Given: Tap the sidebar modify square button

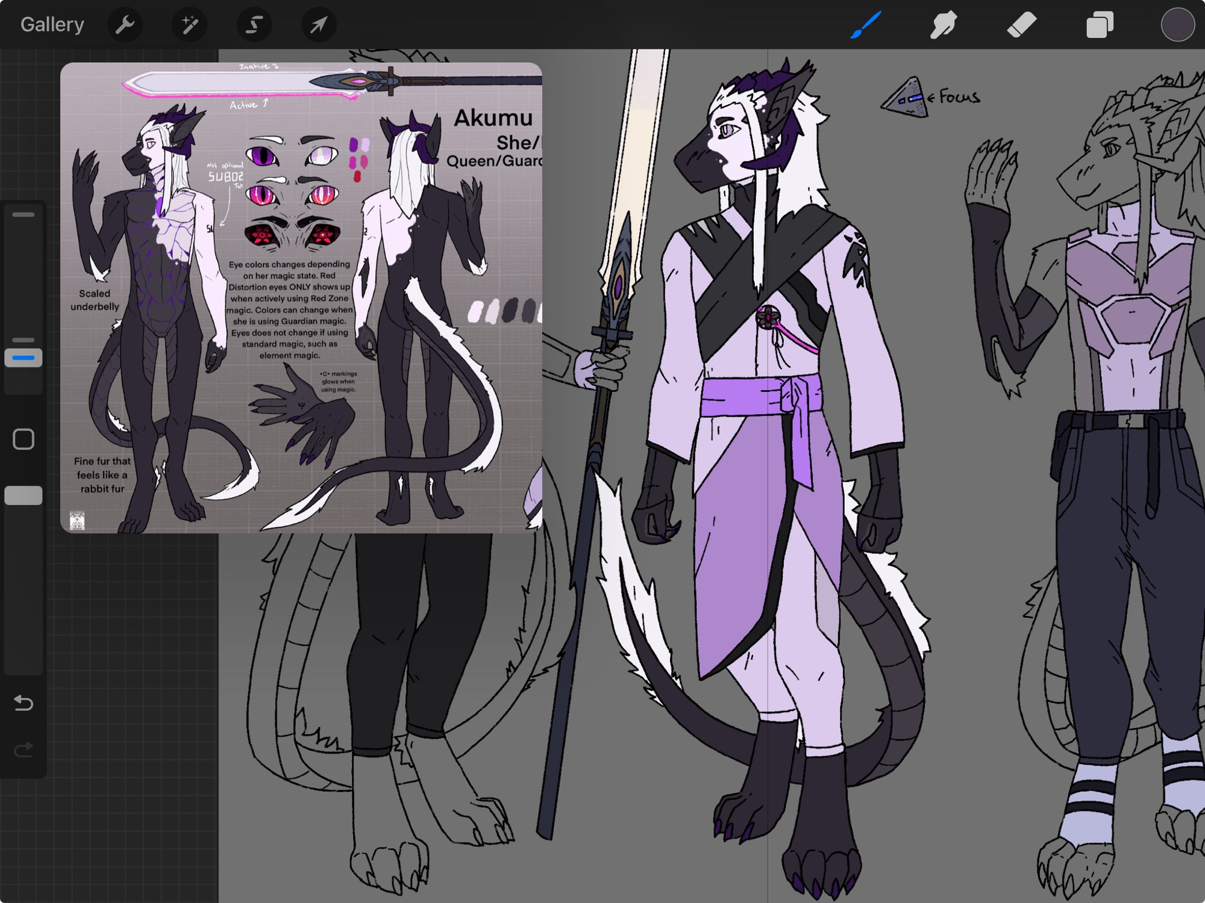Looking at the screenshot, I should 23,439.
